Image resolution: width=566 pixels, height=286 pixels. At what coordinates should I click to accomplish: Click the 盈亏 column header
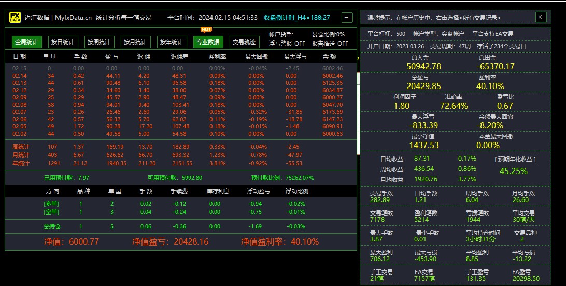(x=112, y=56)
